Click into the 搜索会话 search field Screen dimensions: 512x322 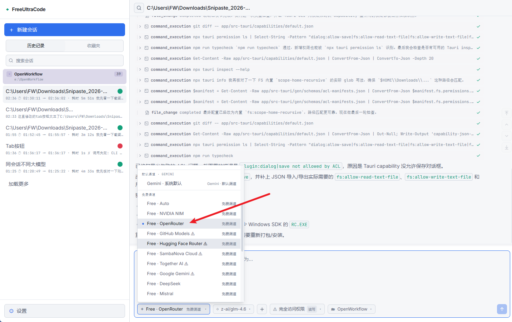(65, 60)
